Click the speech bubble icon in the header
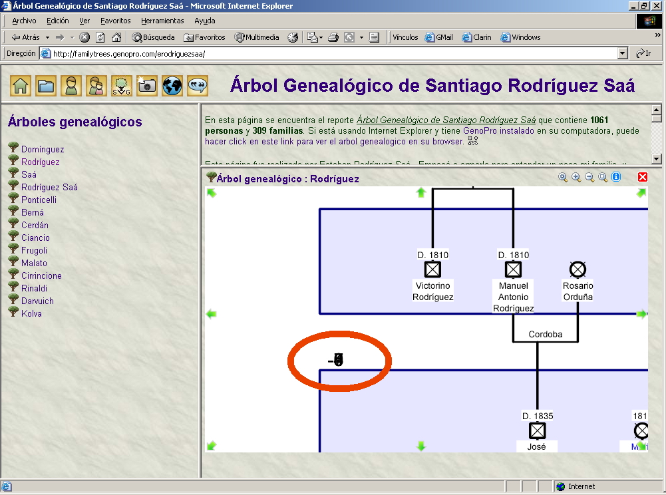 [x=198, y=86]
